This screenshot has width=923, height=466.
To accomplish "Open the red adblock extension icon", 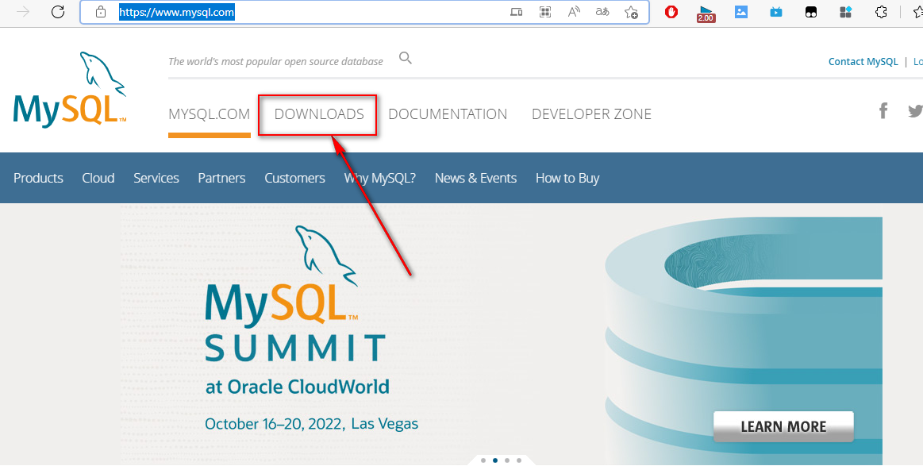I will click(x=671, y=11).
